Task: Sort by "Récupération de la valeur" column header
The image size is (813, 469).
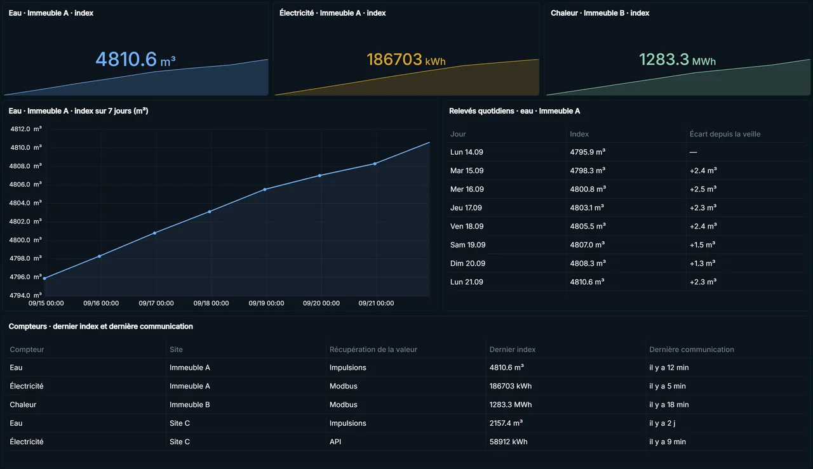Action: point(373,350)
